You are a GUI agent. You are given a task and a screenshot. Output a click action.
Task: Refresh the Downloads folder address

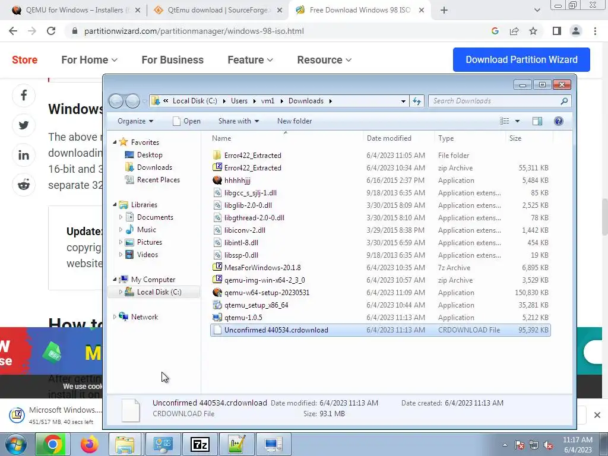click(417, 101)
